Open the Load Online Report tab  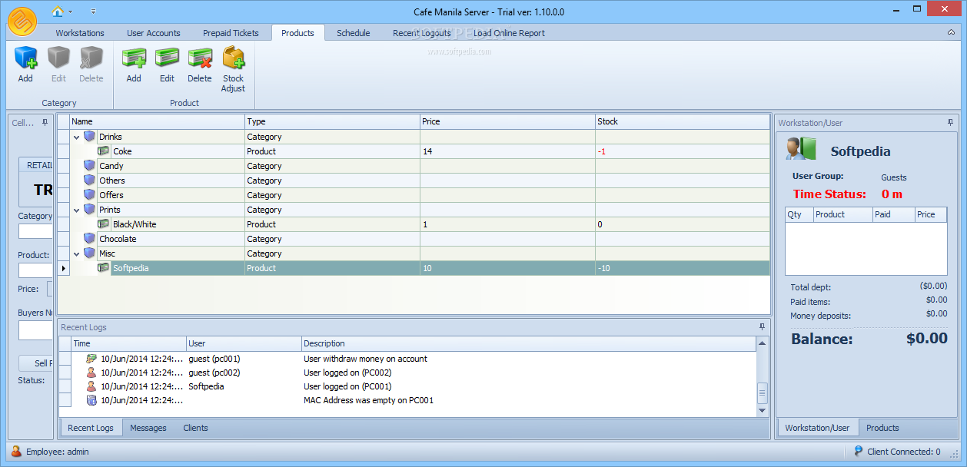click(509, 33)
